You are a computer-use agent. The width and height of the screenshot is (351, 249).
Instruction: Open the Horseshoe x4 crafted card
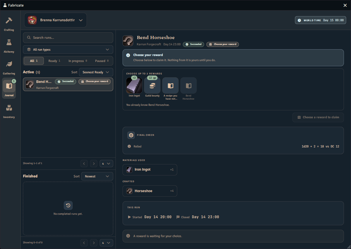[150, 191]
